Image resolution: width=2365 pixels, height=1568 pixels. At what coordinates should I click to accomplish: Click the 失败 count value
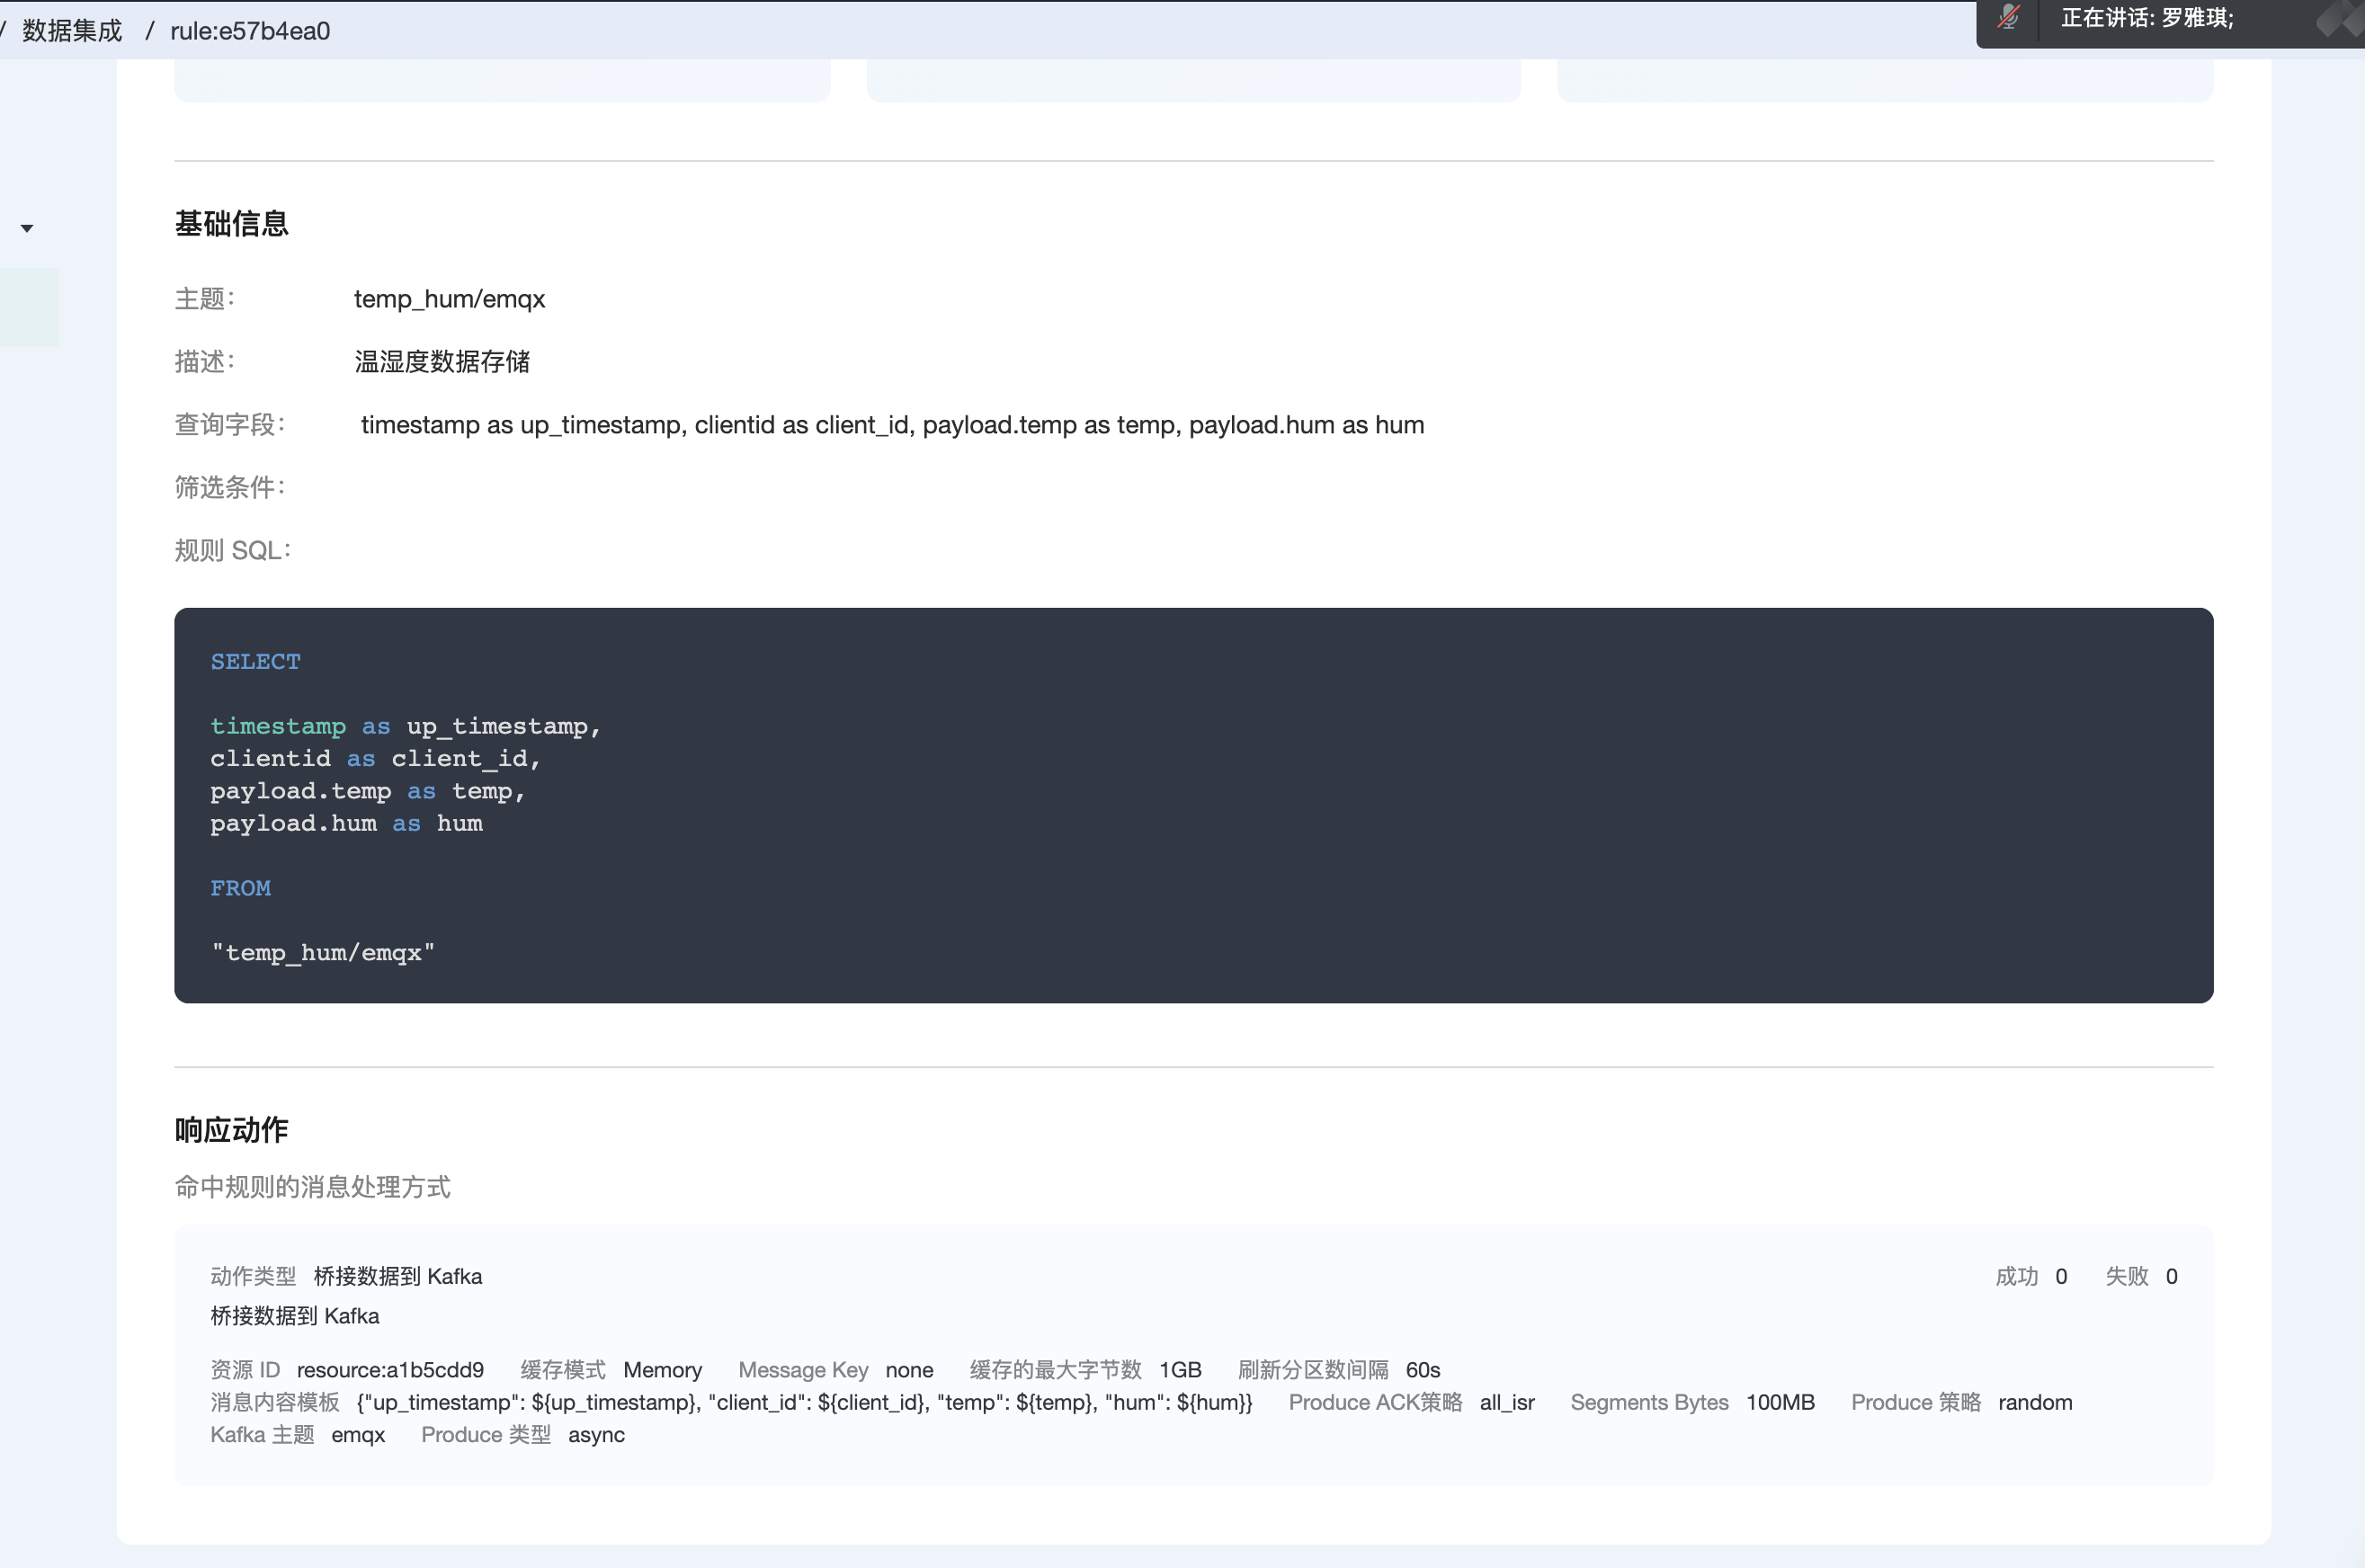coord(2171,1277)
